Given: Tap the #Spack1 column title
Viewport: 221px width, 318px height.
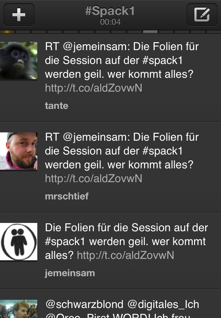Looking at the screenshot, I should (110, 11).
